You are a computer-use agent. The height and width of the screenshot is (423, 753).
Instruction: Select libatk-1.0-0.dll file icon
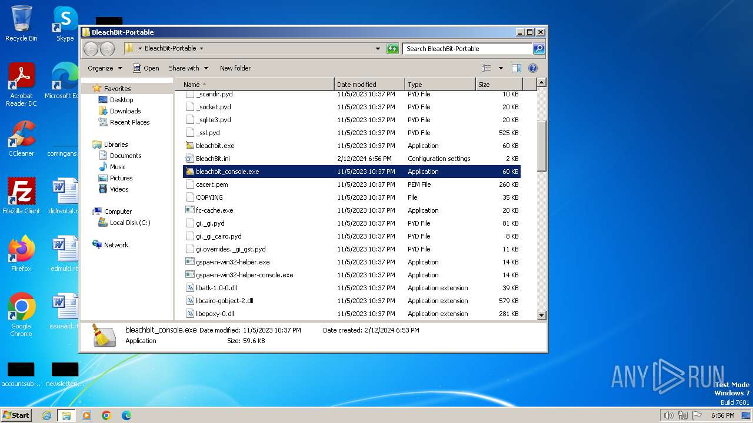(189, 288)
